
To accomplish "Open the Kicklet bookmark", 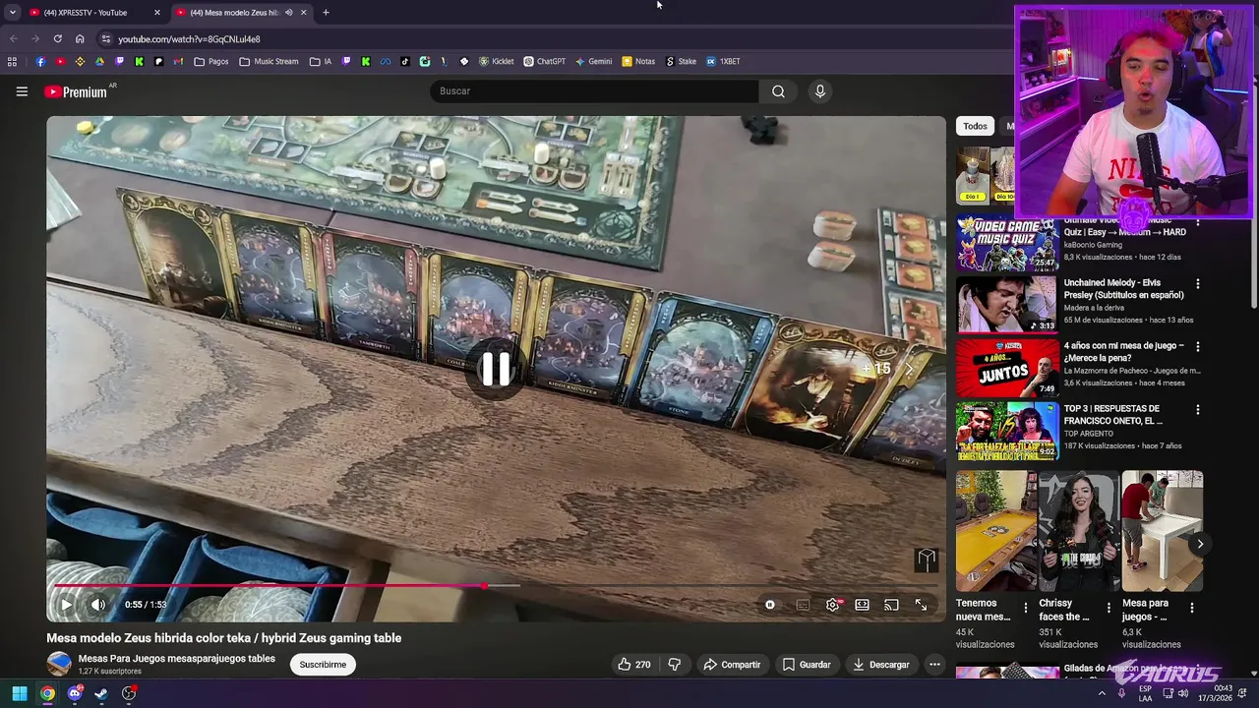I will click(x=497, y=61).
